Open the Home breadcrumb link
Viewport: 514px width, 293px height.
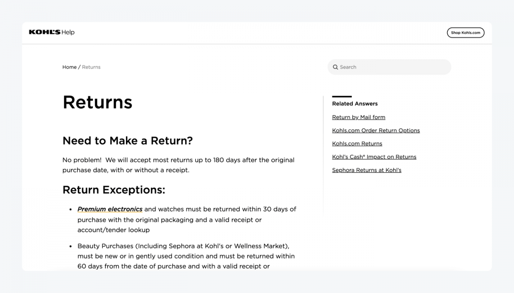[x=69, y=67]
